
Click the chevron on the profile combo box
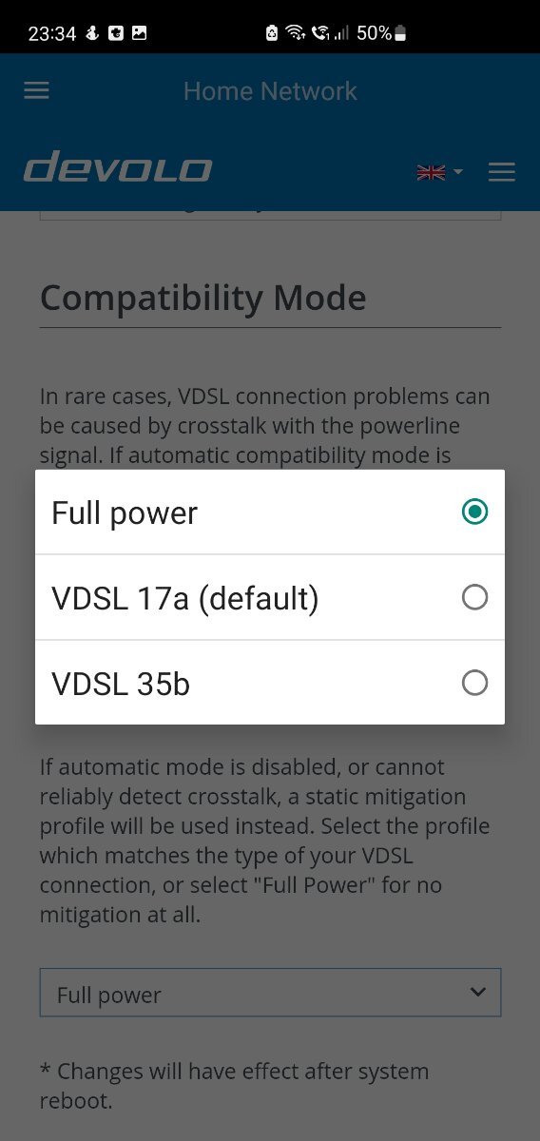coord(478,993)
